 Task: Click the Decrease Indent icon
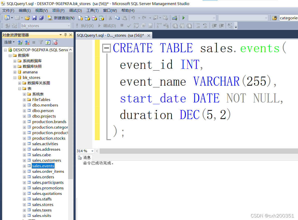(214, 26)
